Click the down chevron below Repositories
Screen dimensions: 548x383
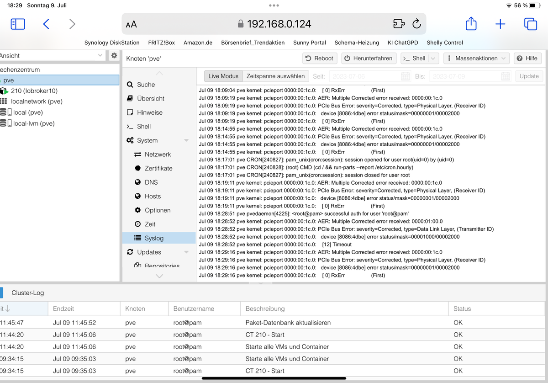pos(159,276)
